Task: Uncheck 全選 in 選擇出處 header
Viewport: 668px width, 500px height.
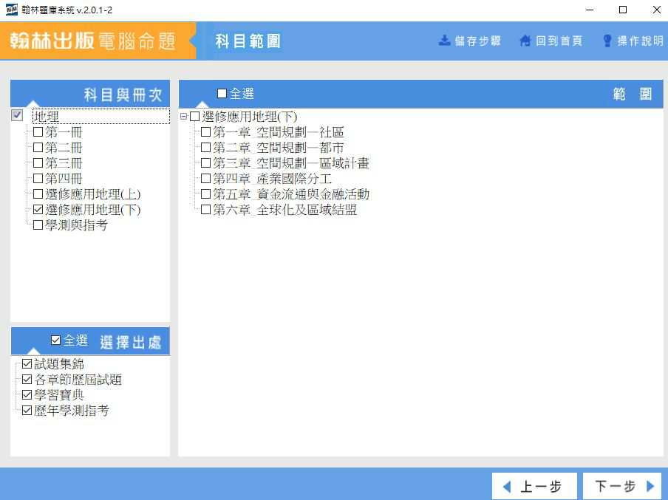Action: tap(56, 340)
